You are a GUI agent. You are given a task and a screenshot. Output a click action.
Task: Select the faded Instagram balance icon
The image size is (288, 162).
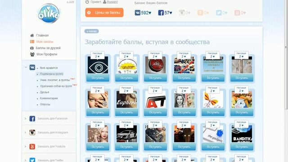coord(182,13)
